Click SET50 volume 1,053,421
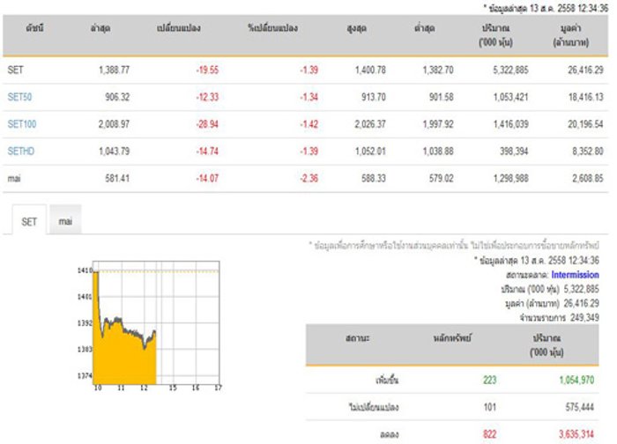This screenshot has width=617, height=444. (x=510, y=97)
